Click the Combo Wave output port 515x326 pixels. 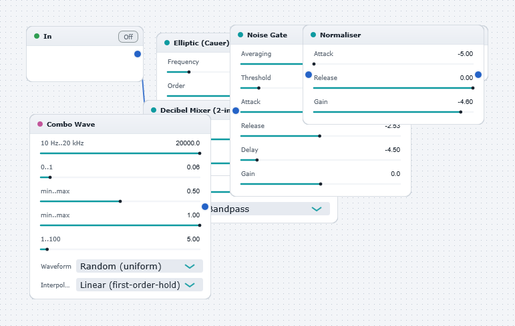[205, 207]
